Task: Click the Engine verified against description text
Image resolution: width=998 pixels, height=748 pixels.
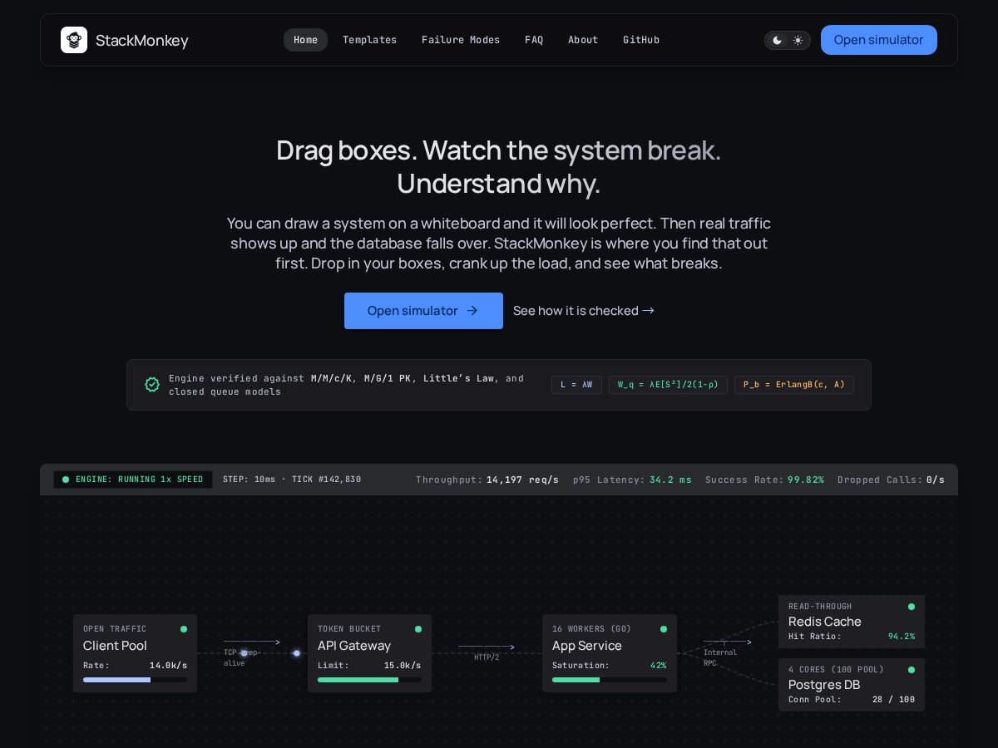Action: click(346, 385)
